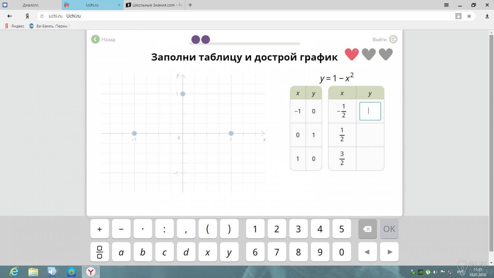Click the y input field for x = -1/2
494x278 pixels.
tap(370, 111)
